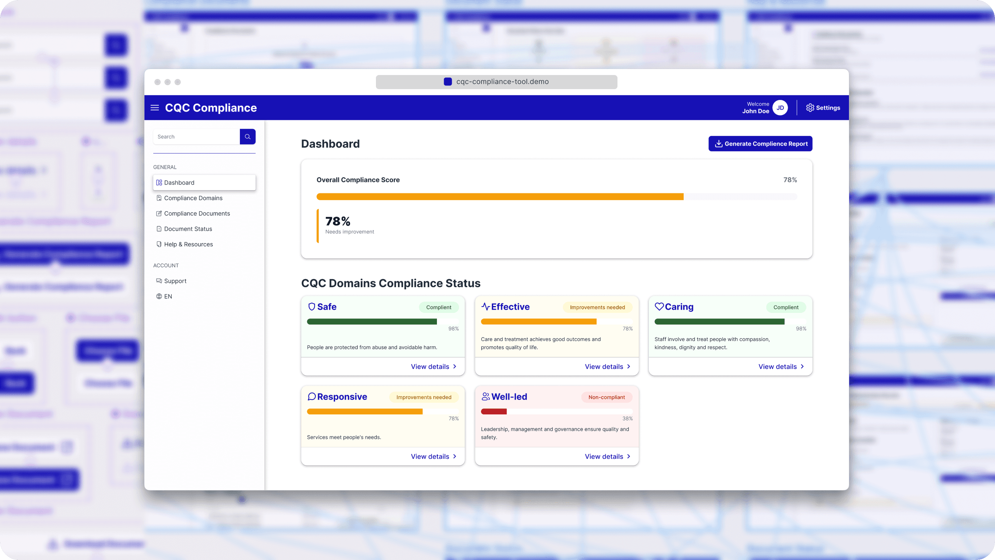Click the speech bubble icon beside Responsive
The height and width of the screenshot is (560, 995).
click(311, 396)
